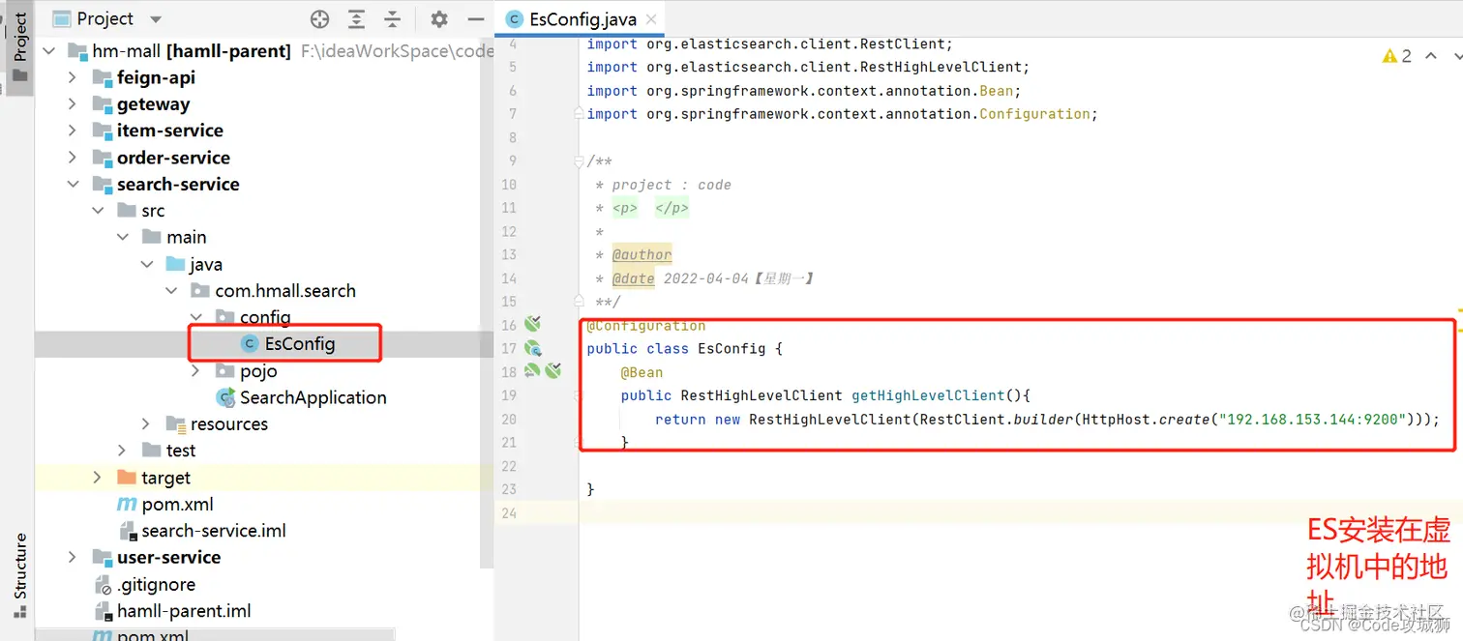Image resolution: width=1463 pixels, height=641 pixels.
Task: Click the Collapse All icon in Project toolbar
Action: click(392, 19)
